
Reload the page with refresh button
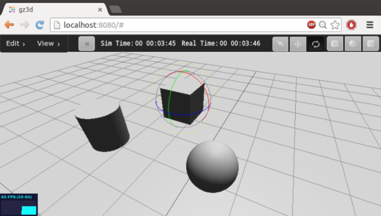click(39, 24)
